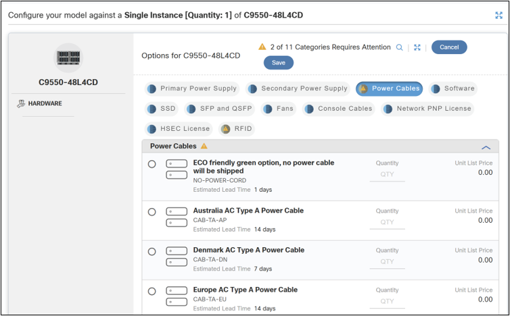The width and height of the screenshot is (510, 316).
Task: Select the ECO friendly no power cable radio
Action: 152,164
